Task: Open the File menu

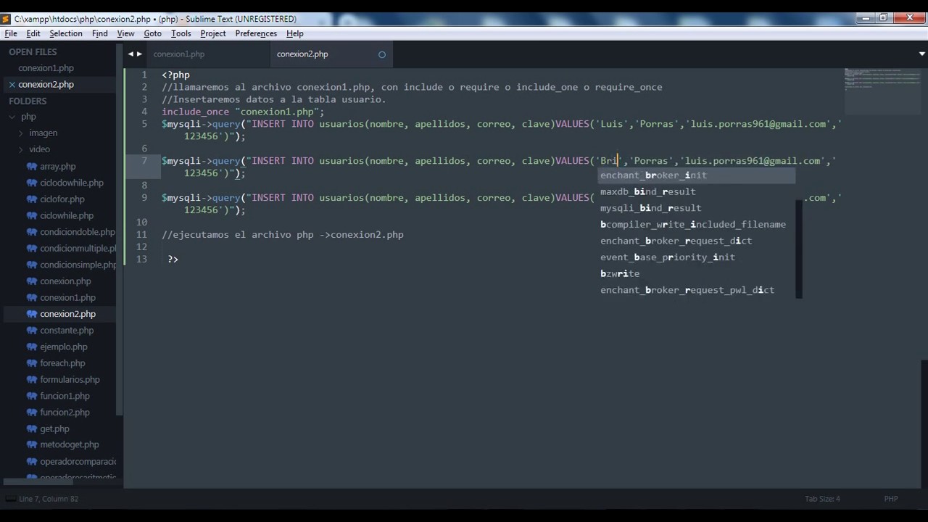Action: coord(11,33)
